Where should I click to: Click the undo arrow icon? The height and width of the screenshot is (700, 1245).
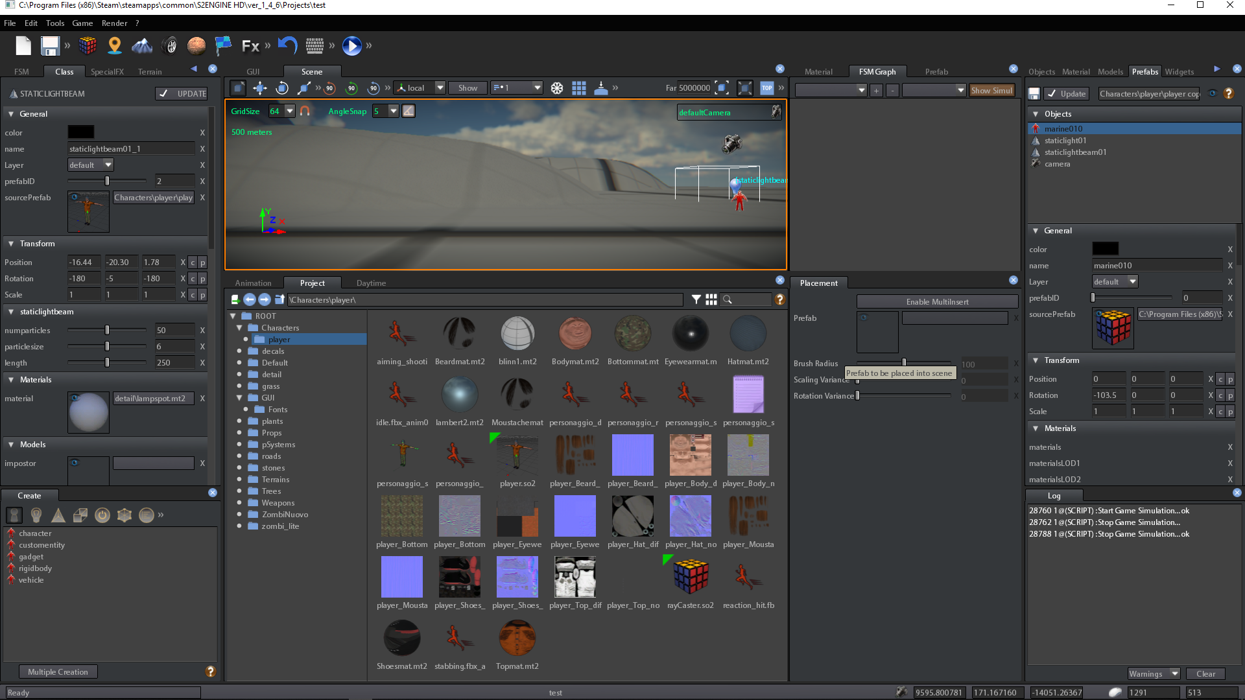(x=287, y=45)
